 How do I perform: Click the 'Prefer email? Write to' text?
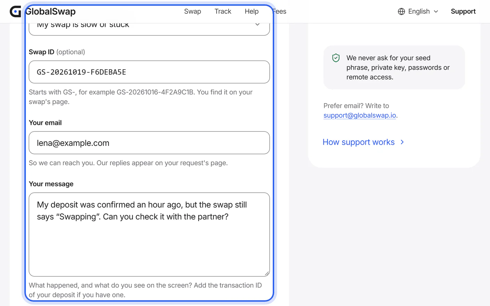click(x=356, y=106)
